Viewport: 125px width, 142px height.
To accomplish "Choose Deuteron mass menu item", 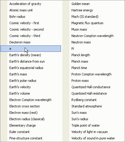I will click(31, 42).
